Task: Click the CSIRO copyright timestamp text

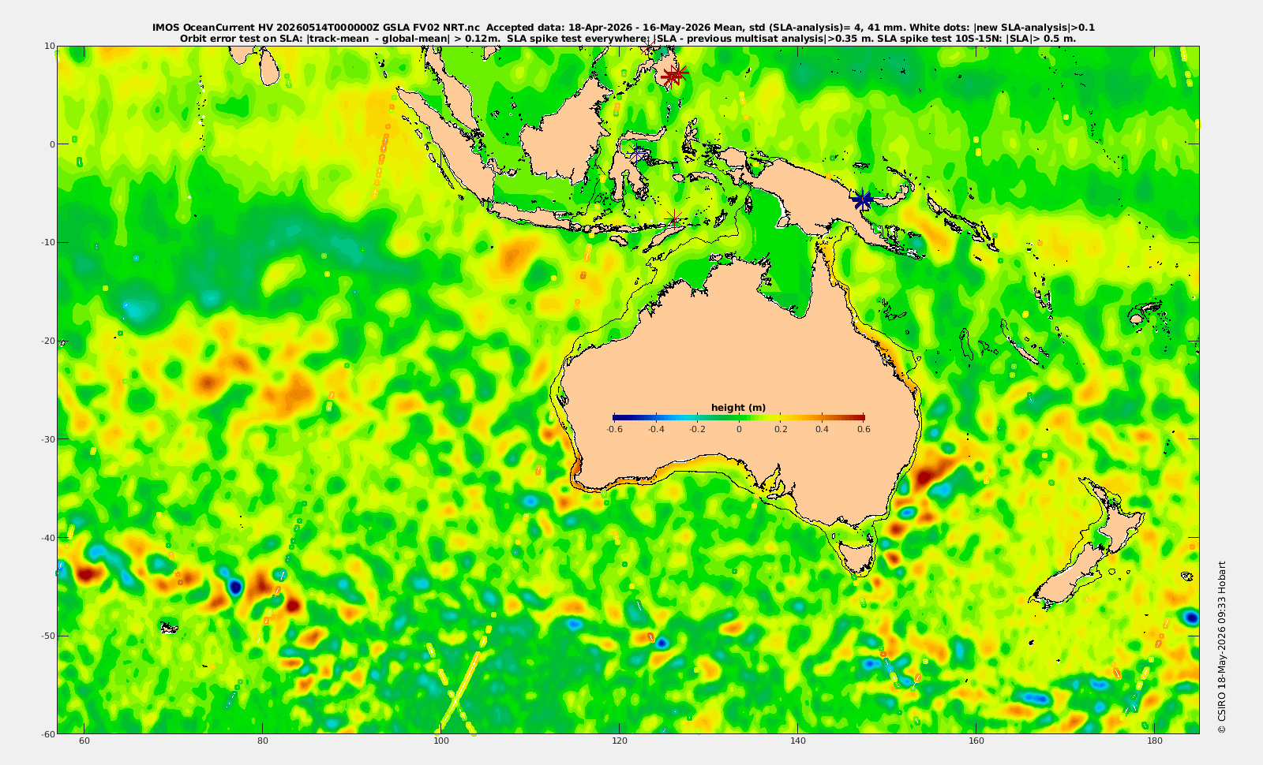Action: coord(1222,647)
